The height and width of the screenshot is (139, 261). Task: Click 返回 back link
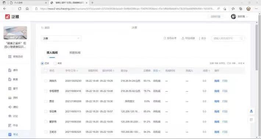(x=45, y=28)
